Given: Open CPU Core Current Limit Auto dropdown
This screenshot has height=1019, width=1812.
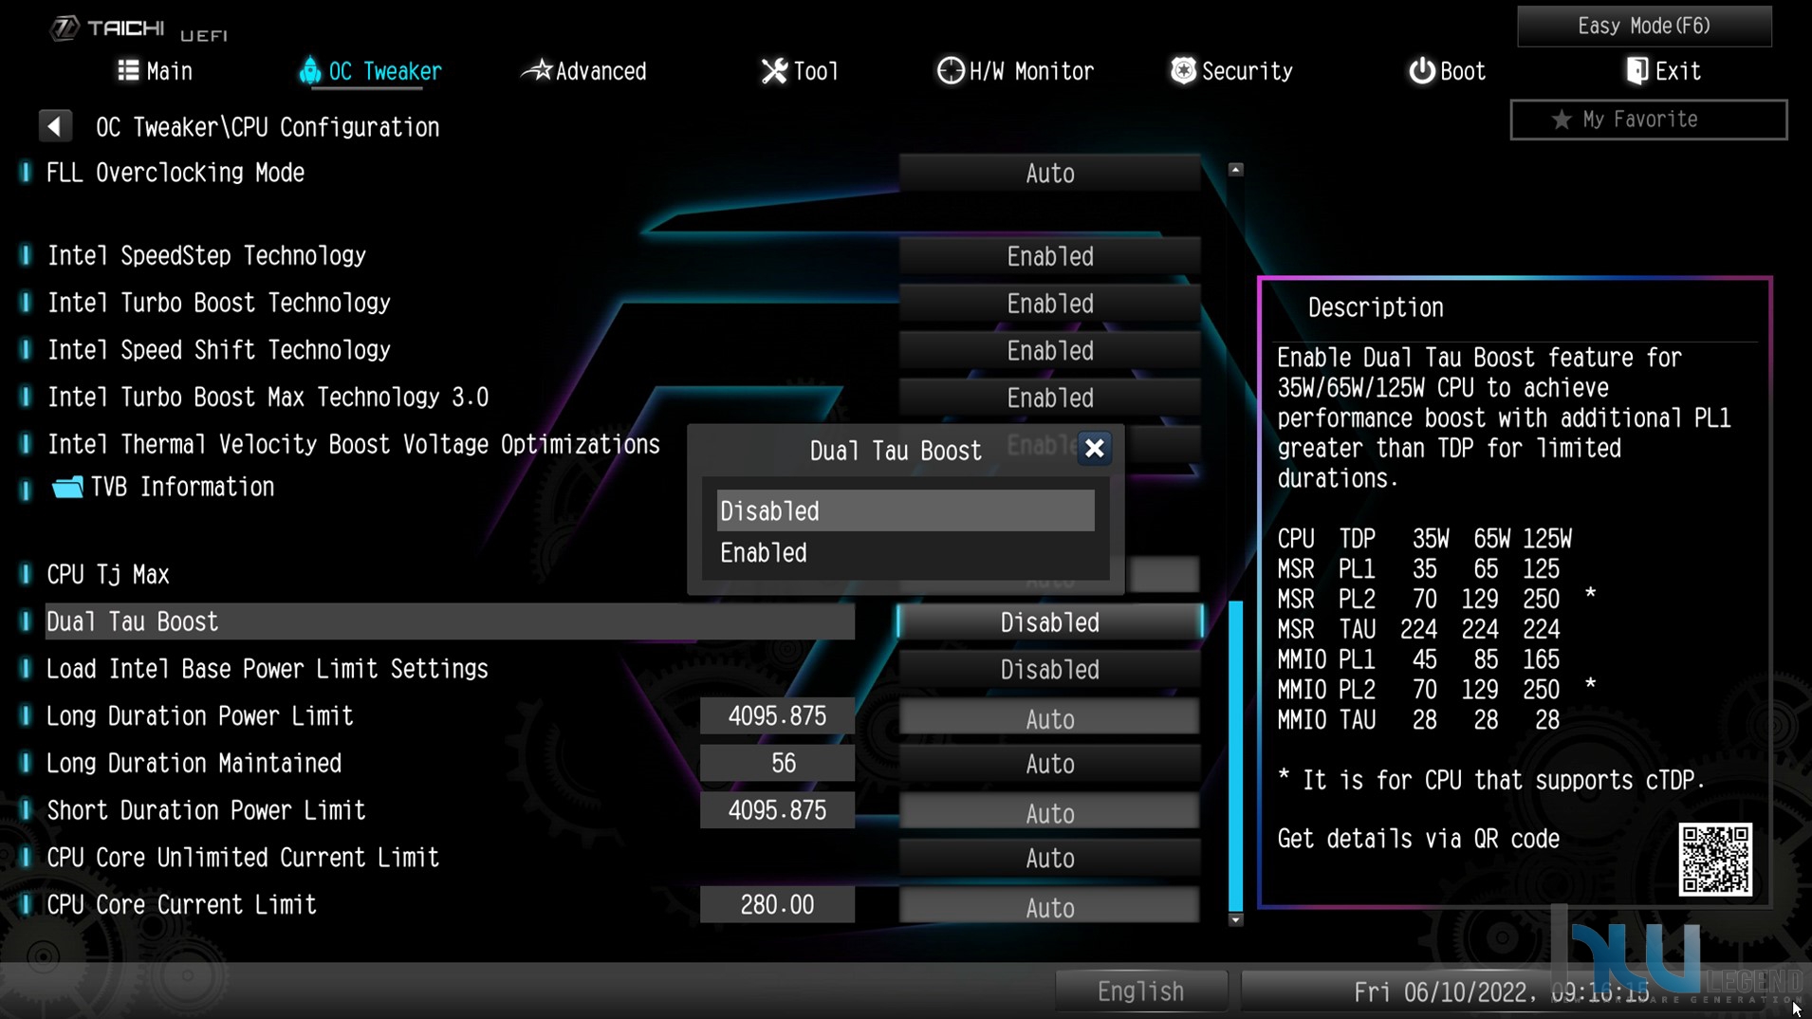Looking at the screenshot, I should (x=1049, y=907).
